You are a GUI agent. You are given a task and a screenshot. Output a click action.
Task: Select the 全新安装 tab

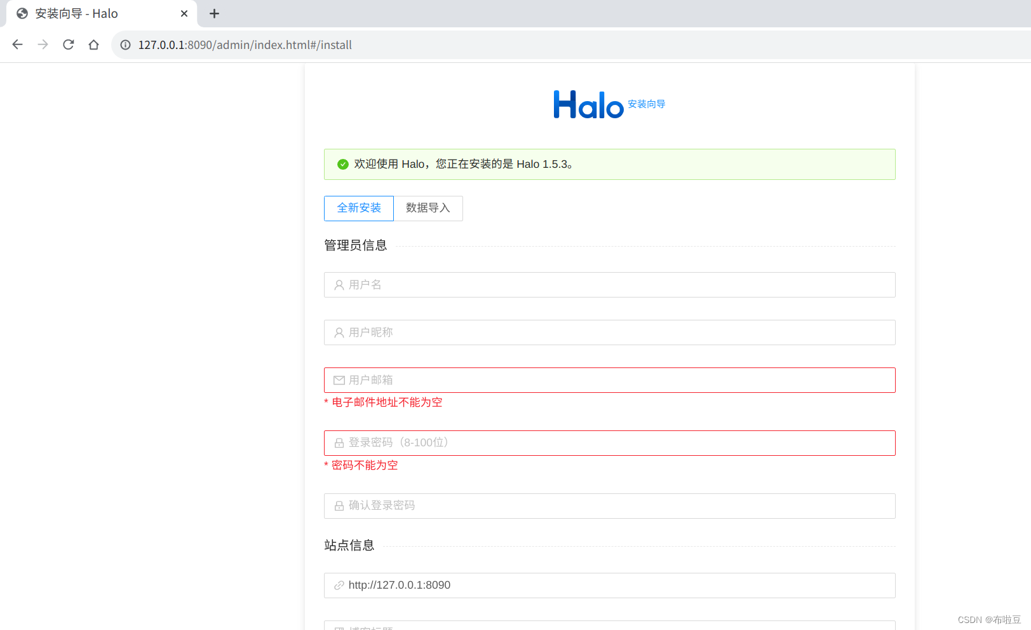[x=358, y=208]
